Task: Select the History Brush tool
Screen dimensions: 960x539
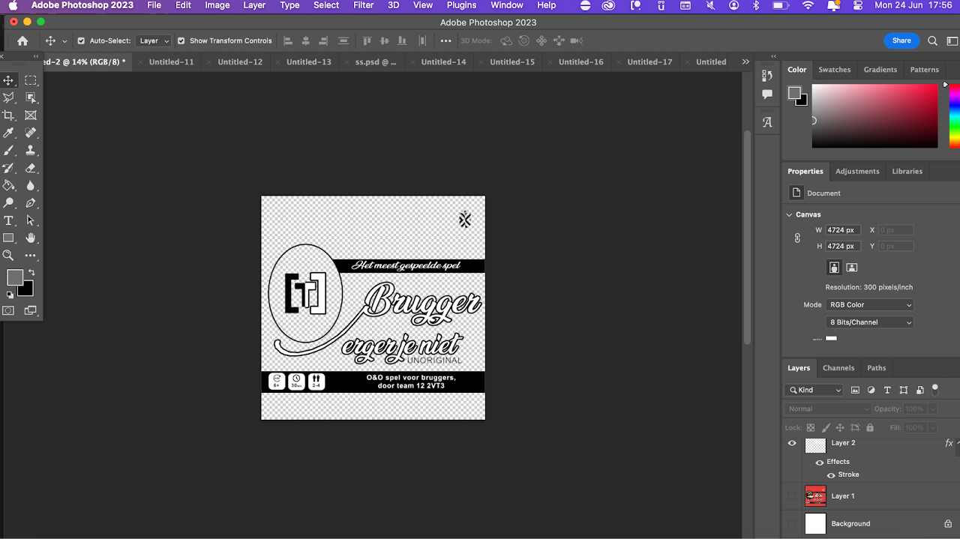Action: pyautogui.click(x=9, y=168)
